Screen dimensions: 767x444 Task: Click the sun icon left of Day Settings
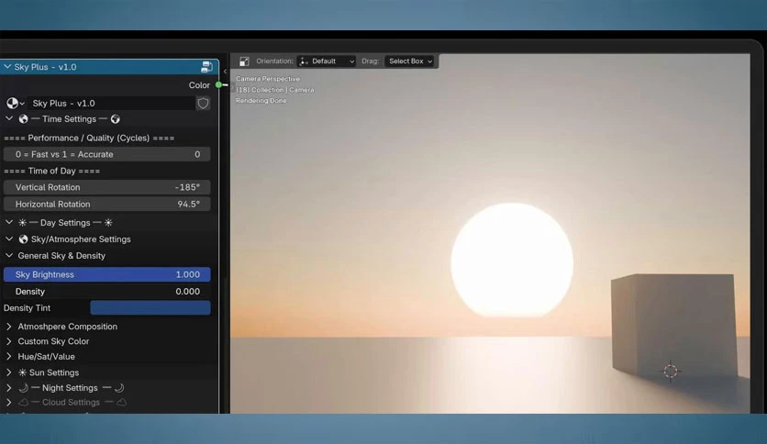[x=23, y=223]
